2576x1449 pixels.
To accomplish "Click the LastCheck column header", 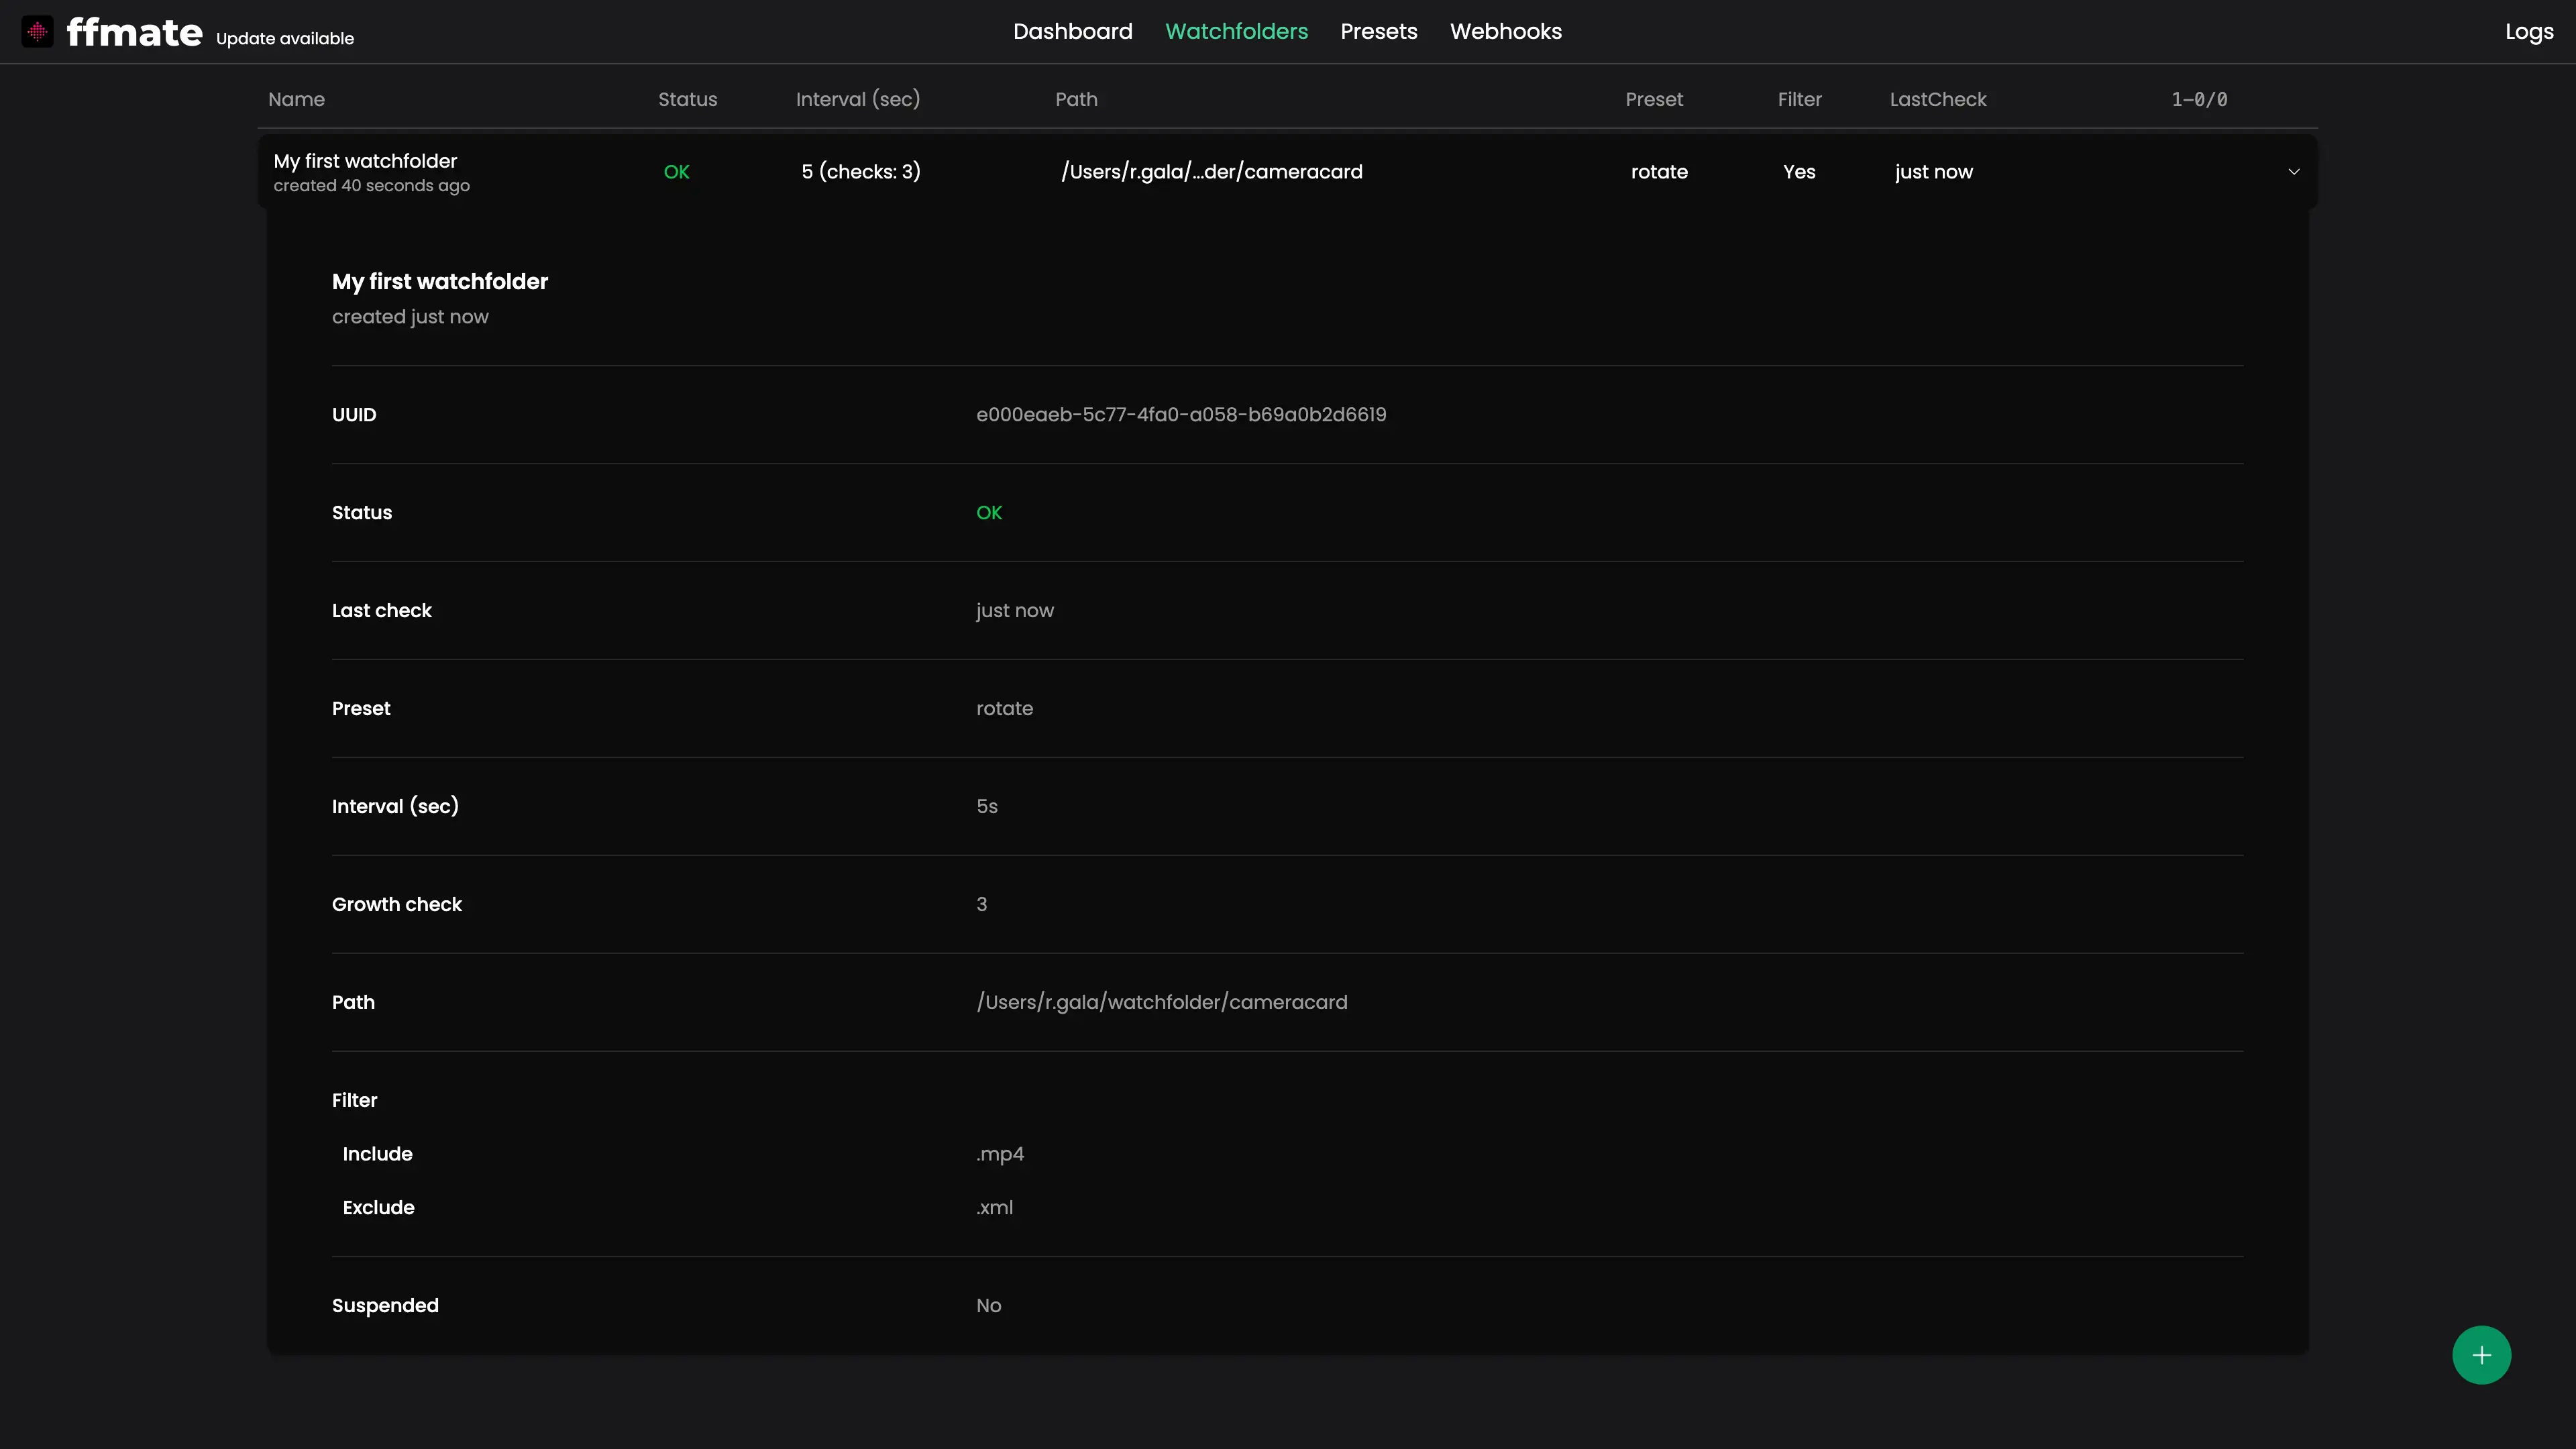I will click(x=1937, y=99).
